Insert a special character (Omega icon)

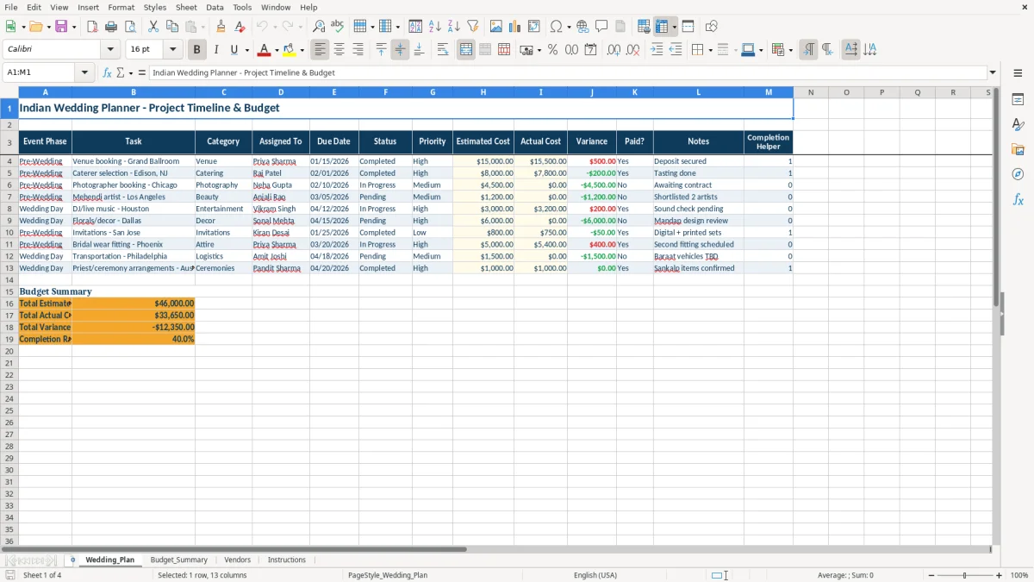[556, 27]
